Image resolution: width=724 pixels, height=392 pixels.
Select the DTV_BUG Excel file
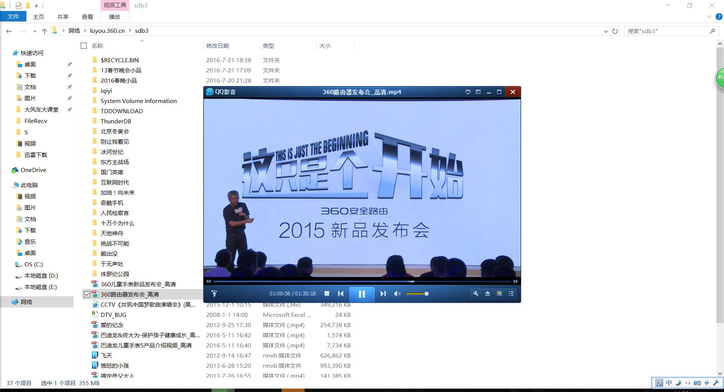point(114,315)
